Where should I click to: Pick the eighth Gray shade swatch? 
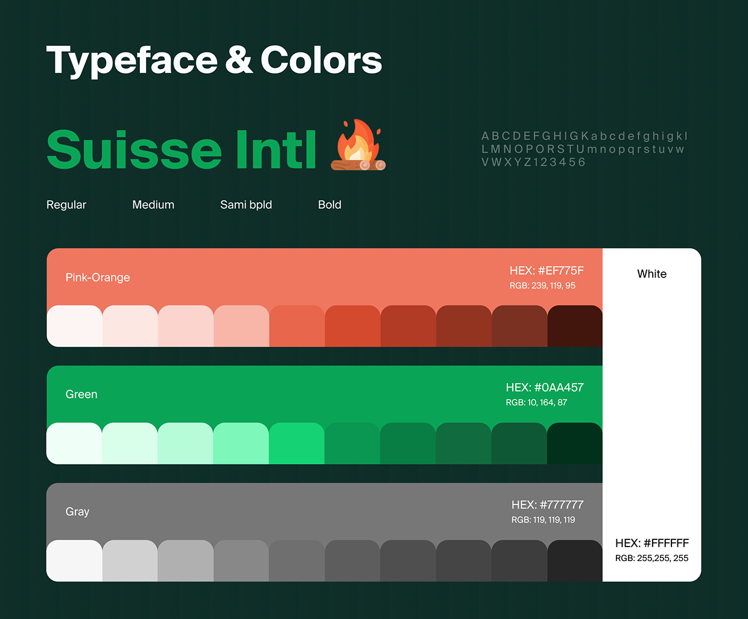(x=464, y=560)
